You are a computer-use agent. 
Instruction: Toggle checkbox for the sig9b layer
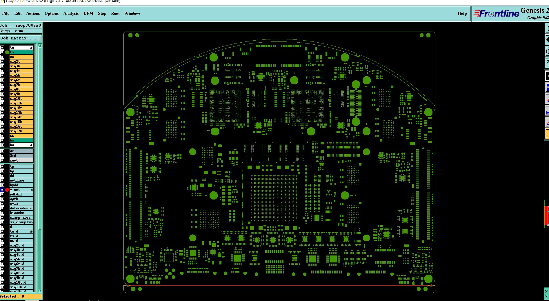coord(2,94)
